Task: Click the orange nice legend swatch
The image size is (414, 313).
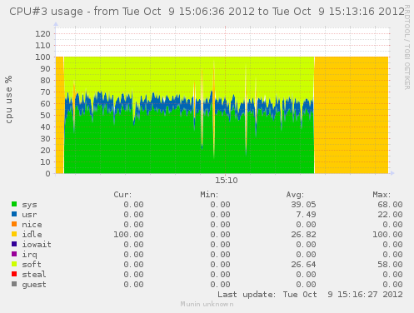Action: pos(14,224)
